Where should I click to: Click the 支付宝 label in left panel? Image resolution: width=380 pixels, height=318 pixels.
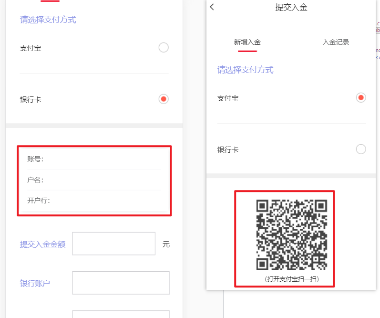[x=31, y=48]
